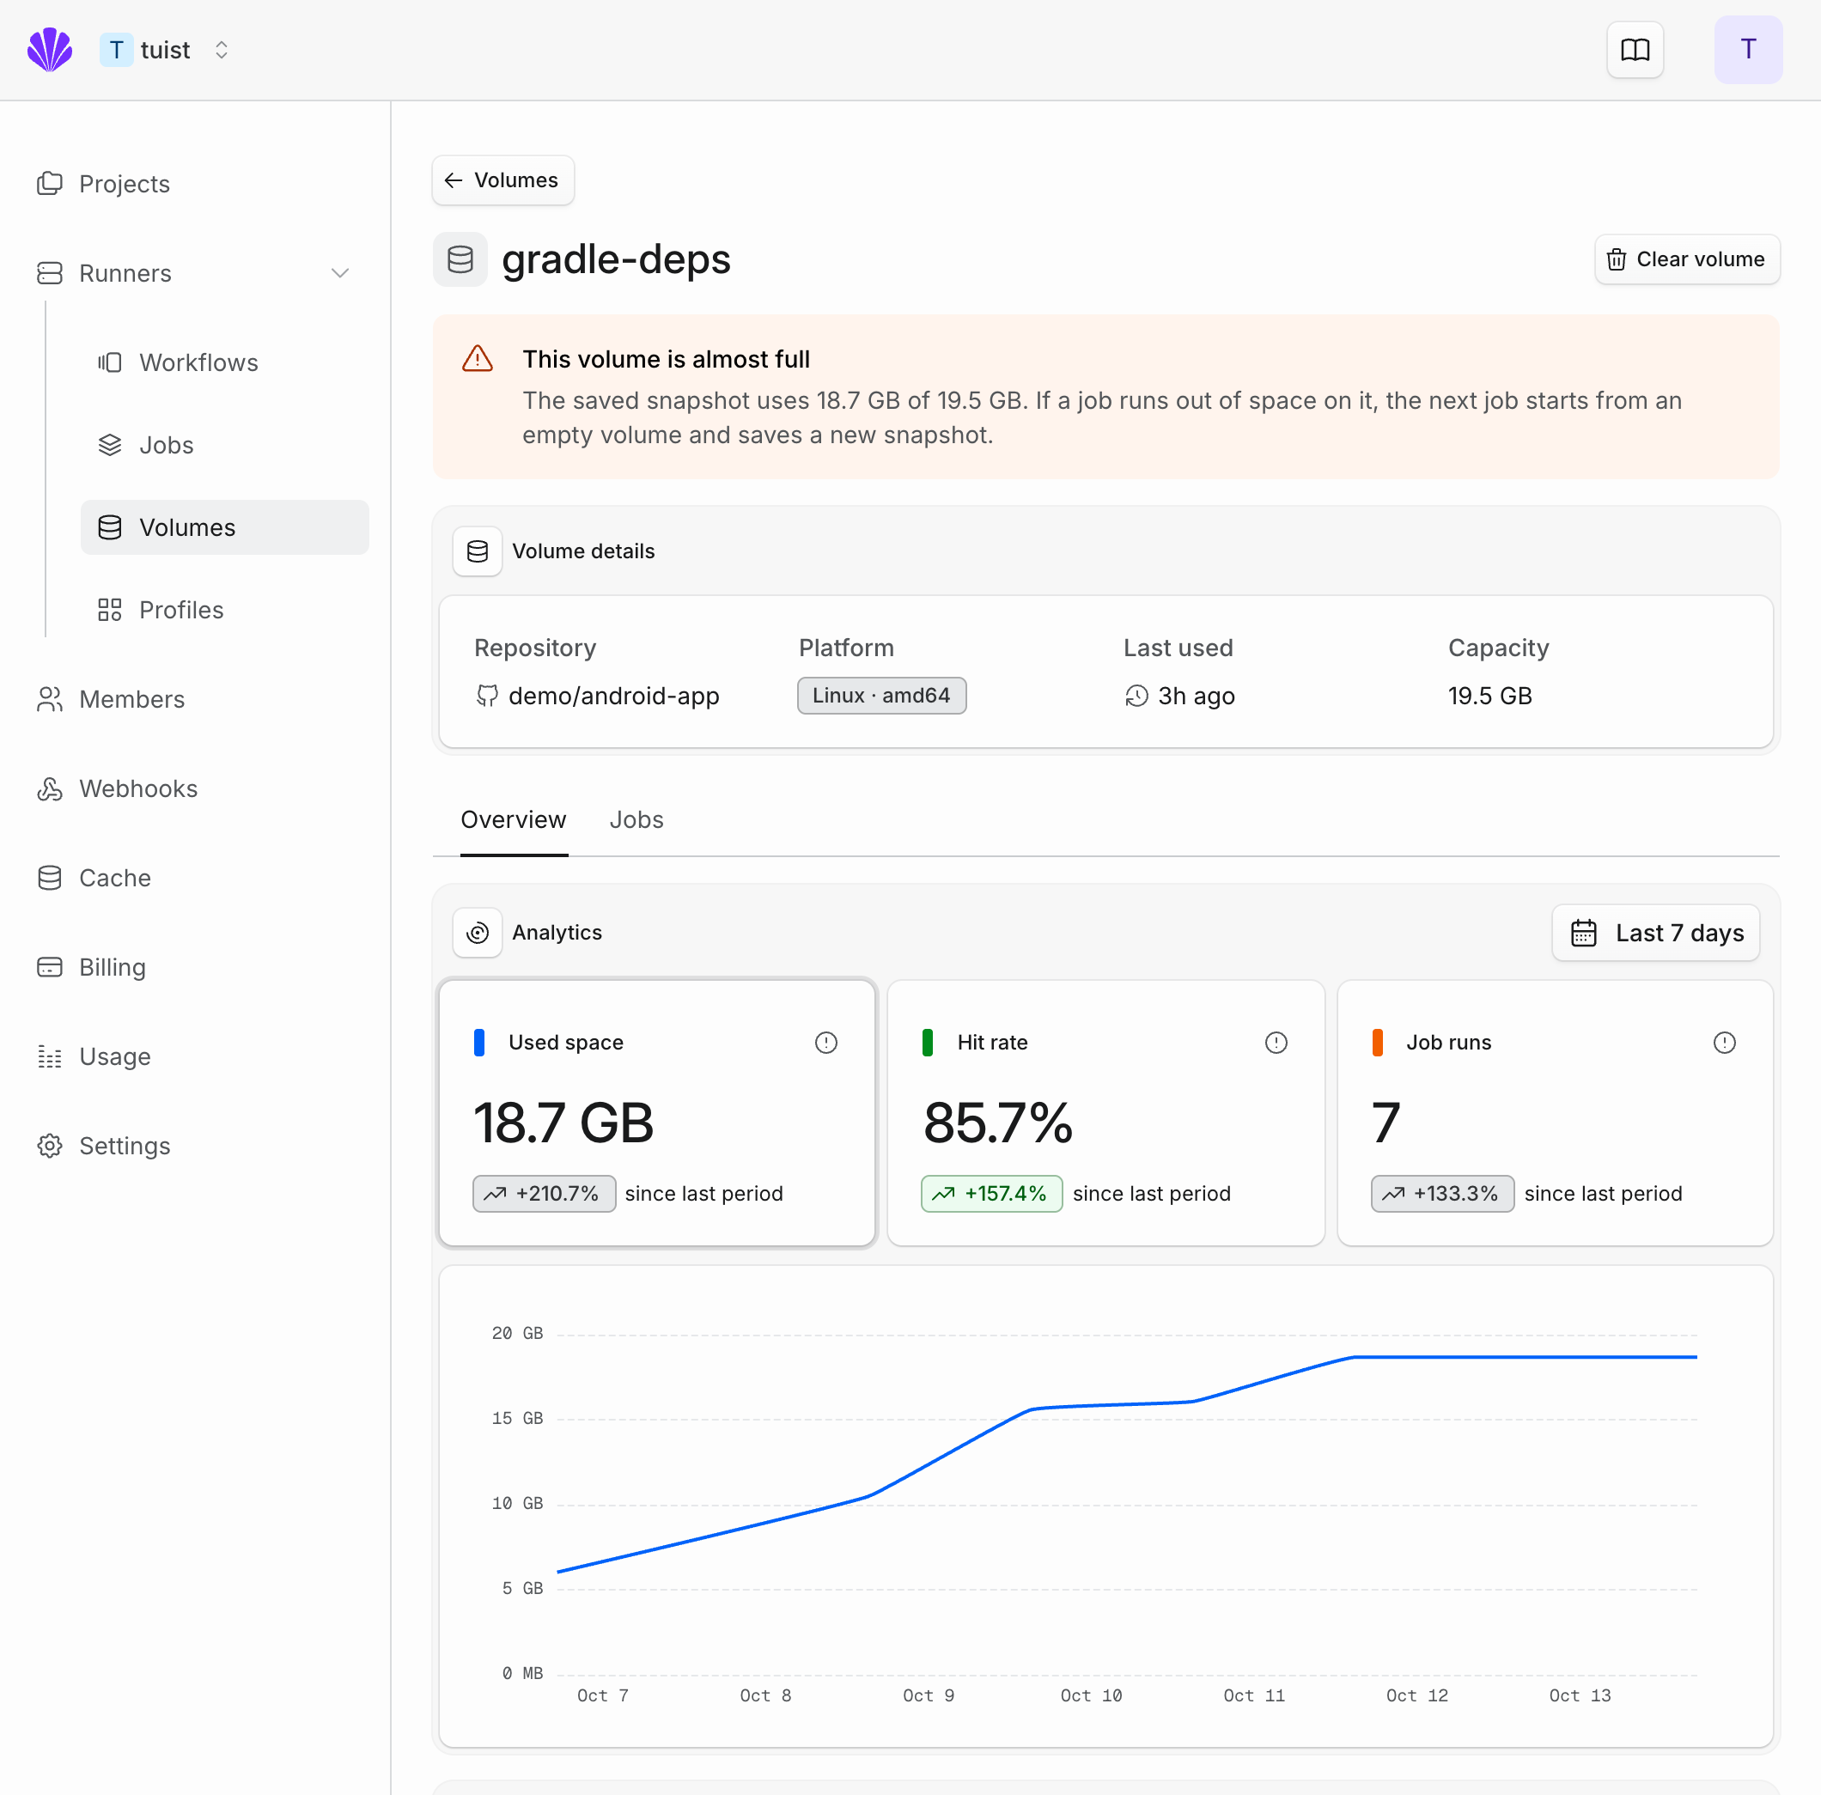
Task: Click the Volume details header icon
Action: [478, 551]
